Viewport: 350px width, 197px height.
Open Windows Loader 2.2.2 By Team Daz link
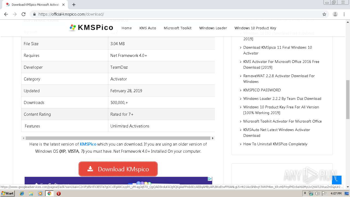tap(282, 99)
